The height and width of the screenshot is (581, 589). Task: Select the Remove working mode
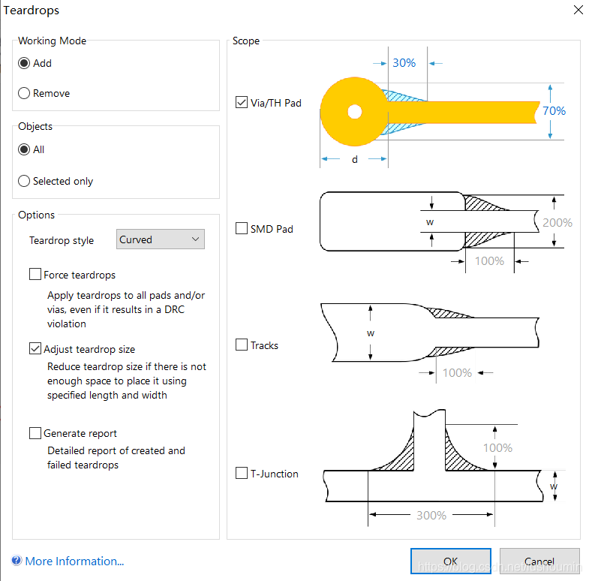(x=24, y=94)
